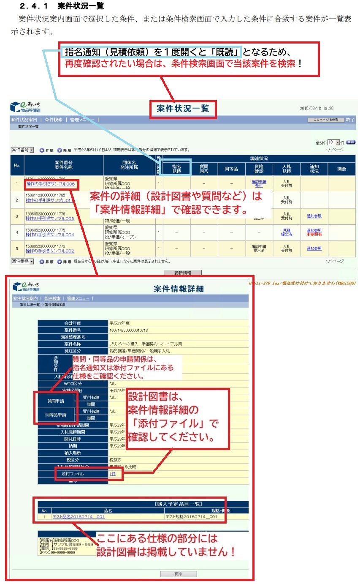Open item テスト品名20160714_001
The width and height of the screenshot is (363, 584).
click(79, 516)
